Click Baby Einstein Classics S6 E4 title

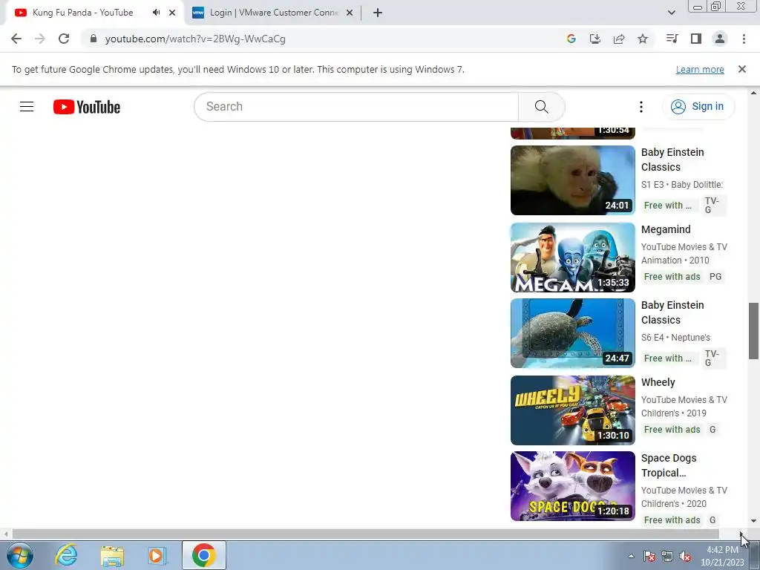click(x=672, y=312)
